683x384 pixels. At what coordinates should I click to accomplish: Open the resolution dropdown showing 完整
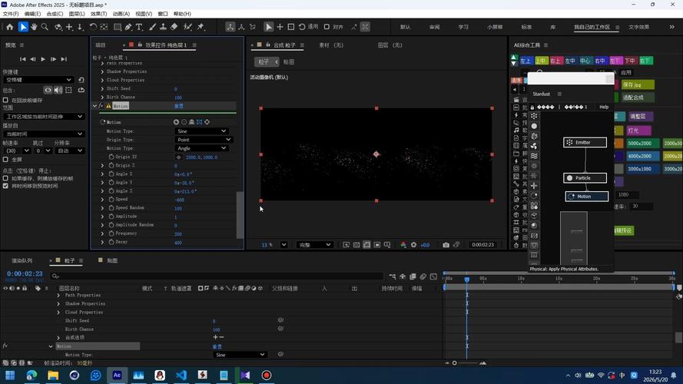[314, 245]
